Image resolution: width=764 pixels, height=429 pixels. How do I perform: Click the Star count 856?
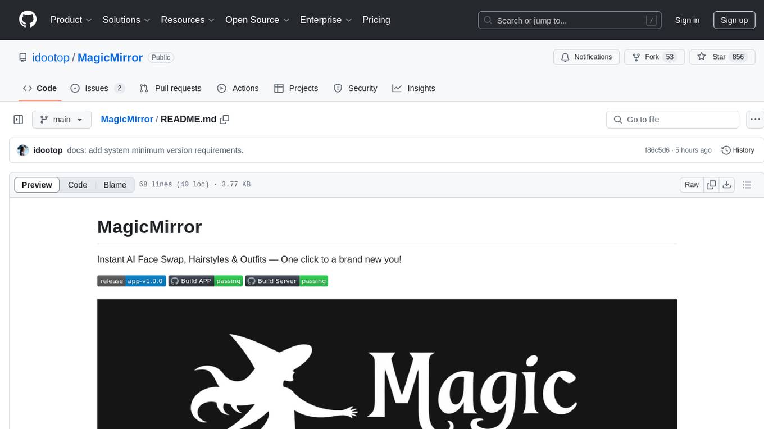(x=738, y=57)
